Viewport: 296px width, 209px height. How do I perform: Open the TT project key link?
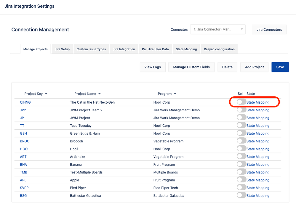(22, 126)
